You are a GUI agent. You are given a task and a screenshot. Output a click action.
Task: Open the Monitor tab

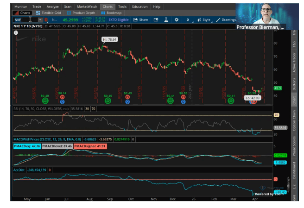click(x=20, y=6)
